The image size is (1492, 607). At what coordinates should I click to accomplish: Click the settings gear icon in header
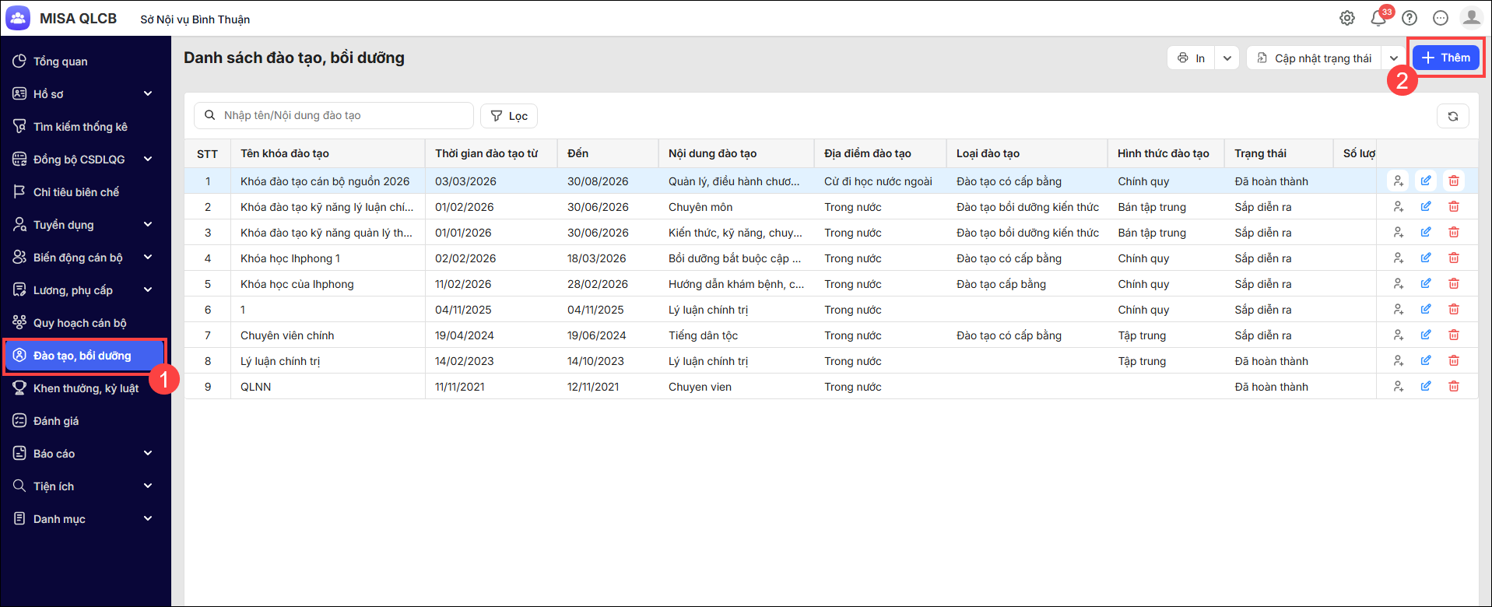coord(1347,18)
